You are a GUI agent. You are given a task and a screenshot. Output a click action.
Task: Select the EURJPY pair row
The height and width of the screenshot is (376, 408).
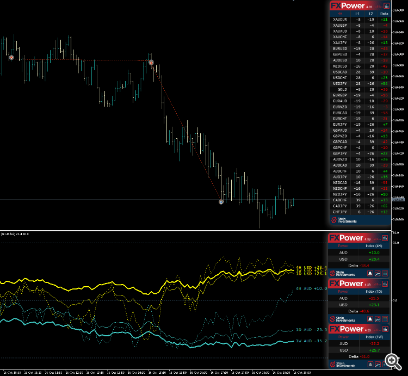click(x=360, y=125)
